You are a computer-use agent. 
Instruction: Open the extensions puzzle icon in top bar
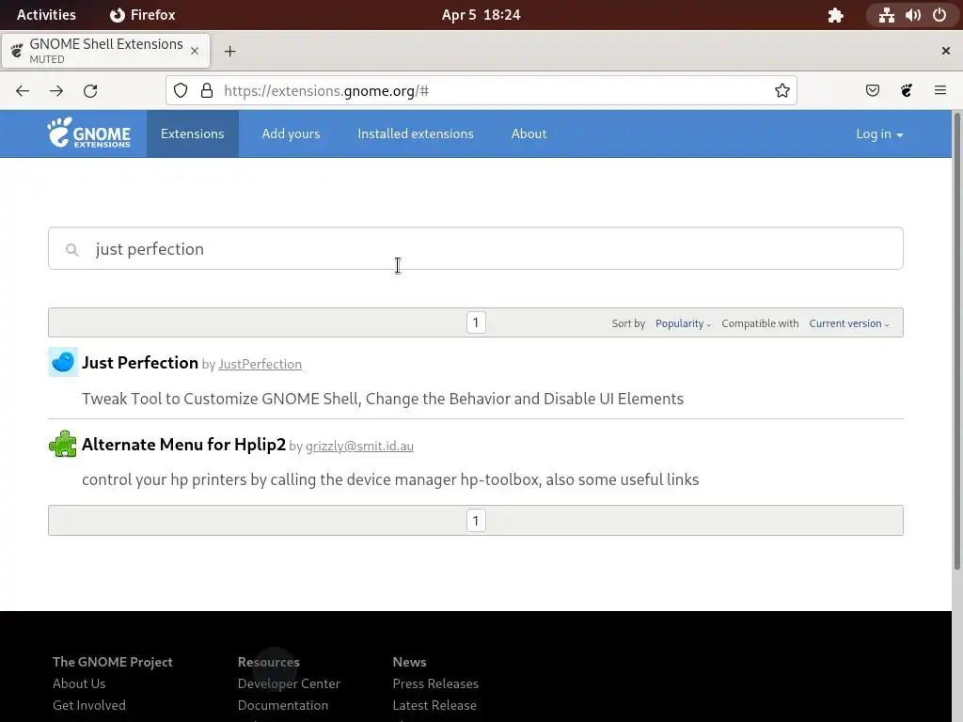pyautogui.click(x=835, y=15)
